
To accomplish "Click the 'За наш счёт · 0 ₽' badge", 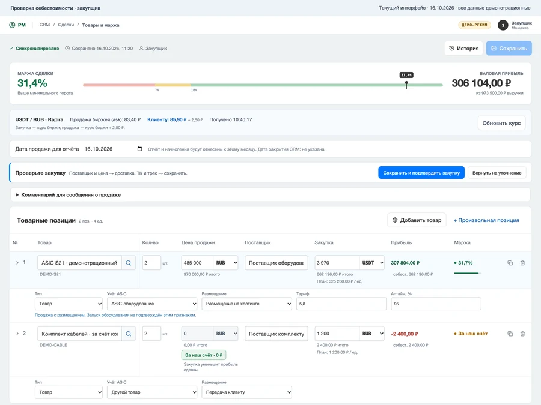I will click(x=204, y=355).
